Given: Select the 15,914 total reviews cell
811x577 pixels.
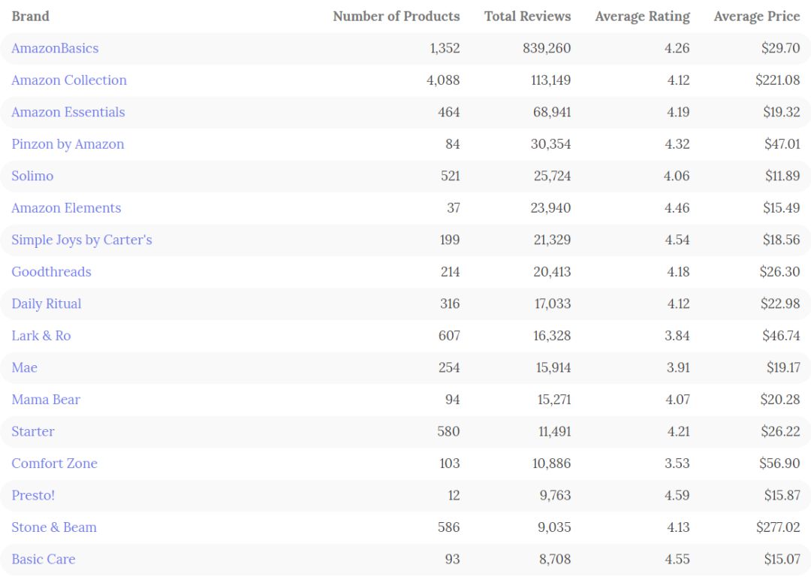Looking at the screenshot, I should (x=553, y=368).
